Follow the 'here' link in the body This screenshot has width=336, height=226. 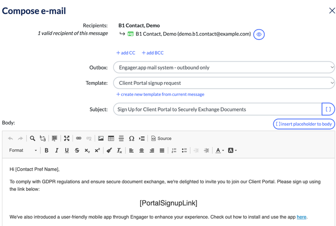coord(301,217)
